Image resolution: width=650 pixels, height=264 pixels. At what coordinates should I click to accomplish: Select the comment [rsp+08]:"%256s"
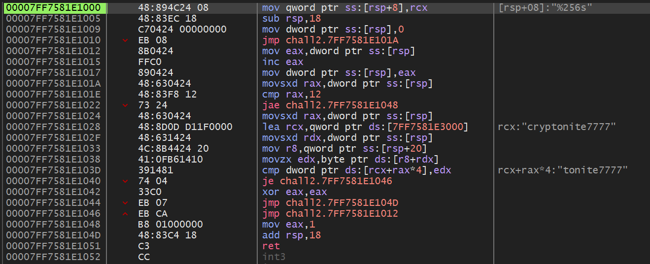tap(545, 8)
